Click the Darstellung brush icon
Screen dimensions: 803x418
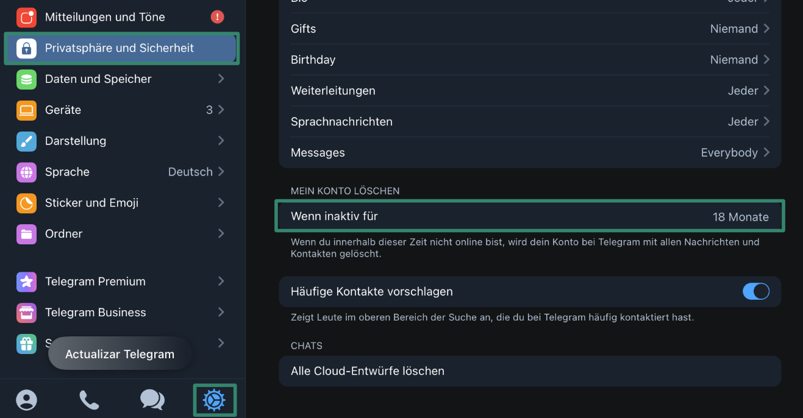pyautogui.click(x=26, y=141)
